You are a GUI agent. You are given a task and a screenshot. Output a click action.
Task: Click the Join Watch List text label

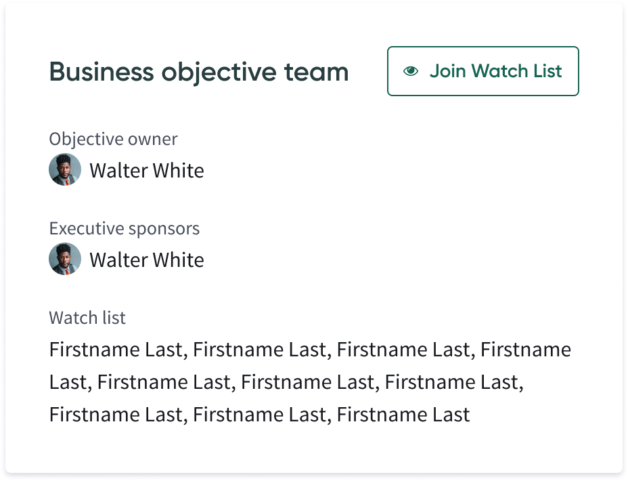[x=496, y=71]
